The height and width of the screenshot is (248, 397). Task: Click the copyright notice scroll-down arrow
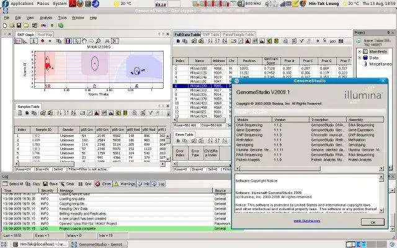coord(381,211)
